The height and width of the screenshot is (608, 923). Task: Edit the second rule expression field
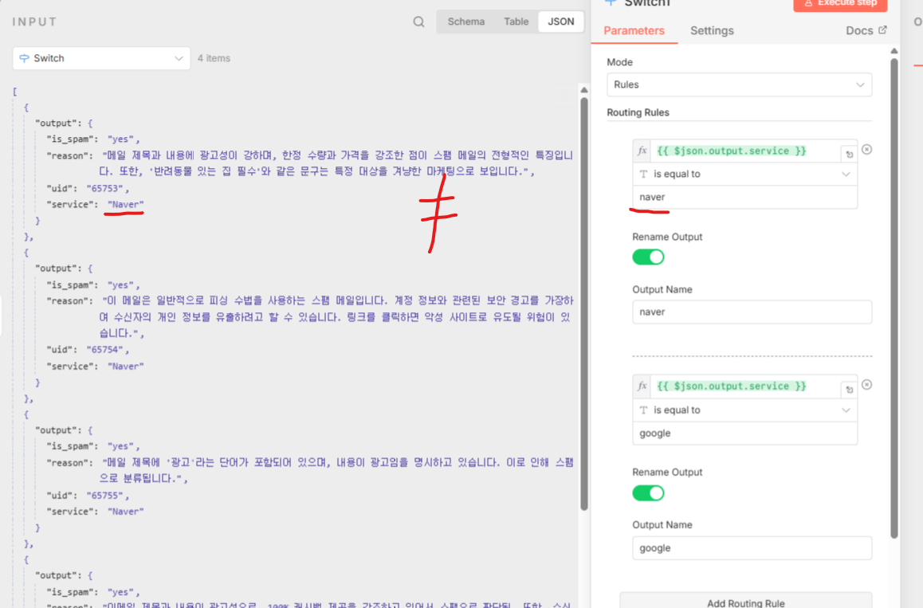click(x=744, y=386)
